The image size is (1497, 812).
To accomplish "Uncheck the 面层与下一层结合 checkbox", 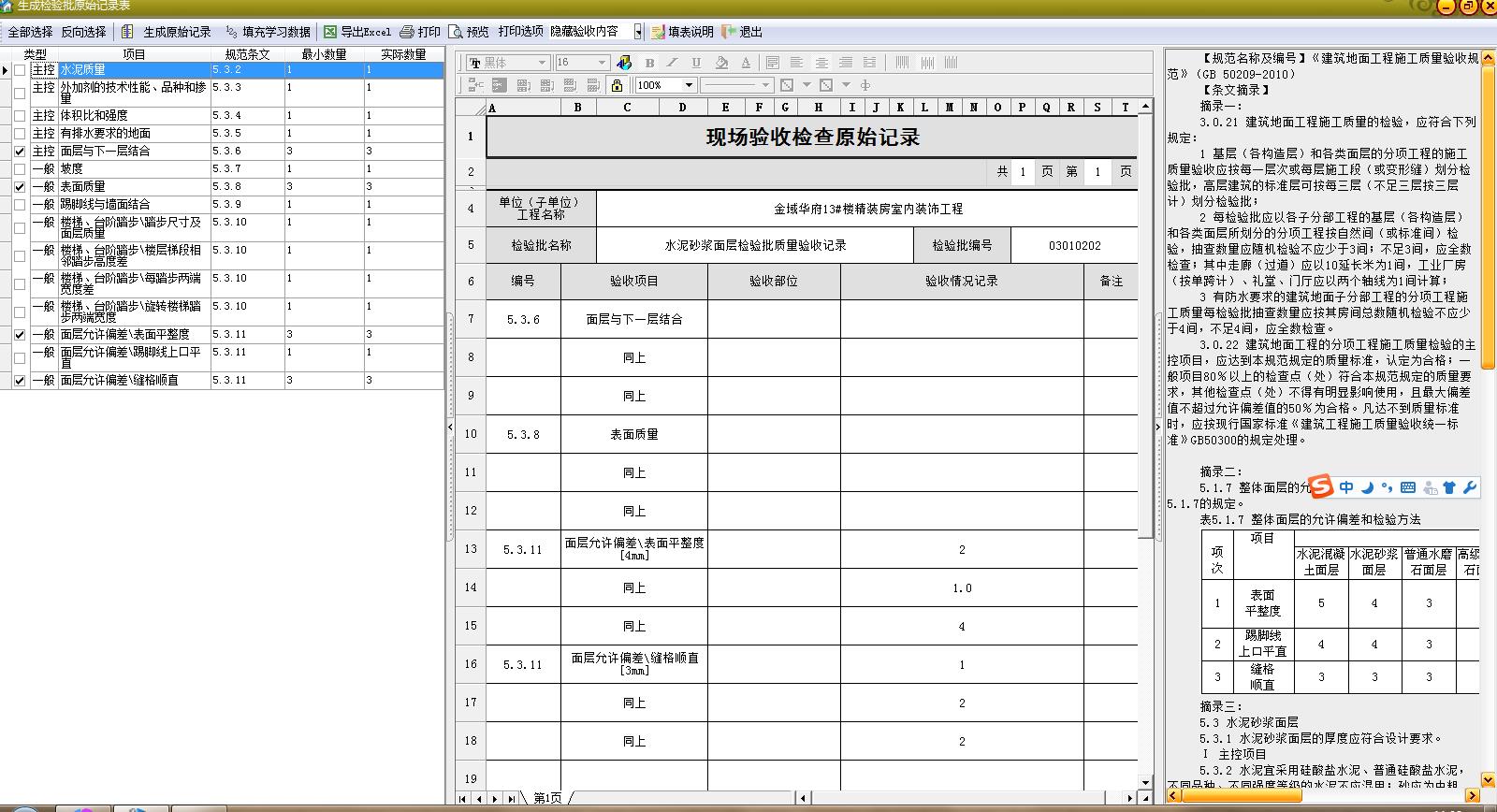I will (x=20, y=152).
